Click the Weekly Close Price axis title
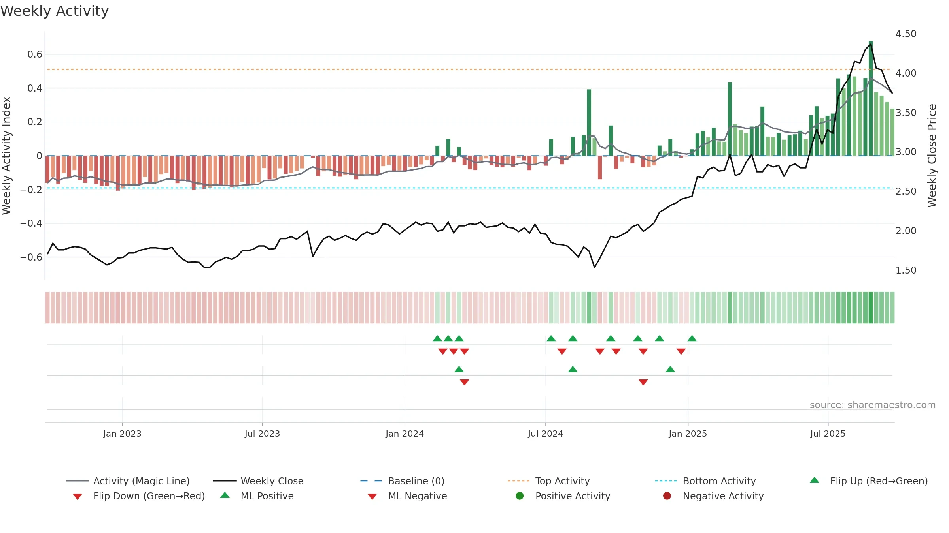Screen dimensions: 949x533 (932, 156)
